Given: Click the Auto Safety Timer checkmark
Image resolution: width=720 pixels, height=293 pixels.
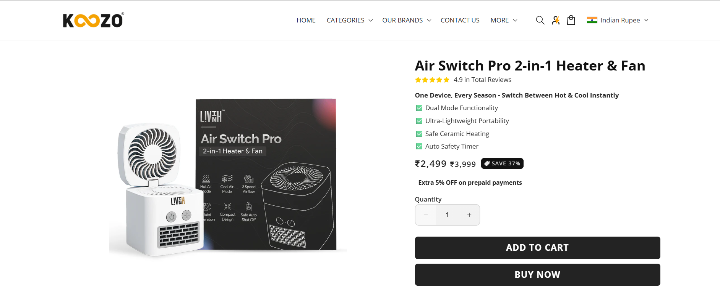Looking at the screenshot, I should tap(419, 146).
